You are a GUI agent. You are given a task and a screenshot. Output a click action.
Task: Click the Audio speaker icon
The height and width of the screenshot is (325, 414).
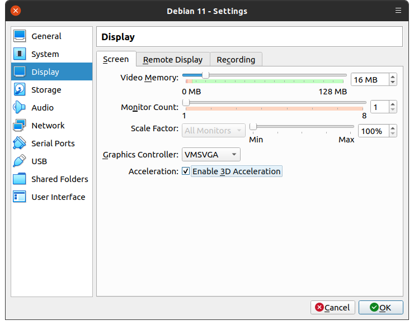(20, 108)
